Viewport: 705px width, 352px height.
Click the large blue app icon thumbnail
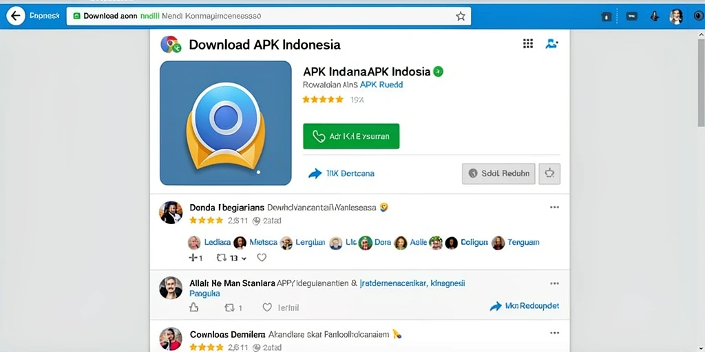226,123
